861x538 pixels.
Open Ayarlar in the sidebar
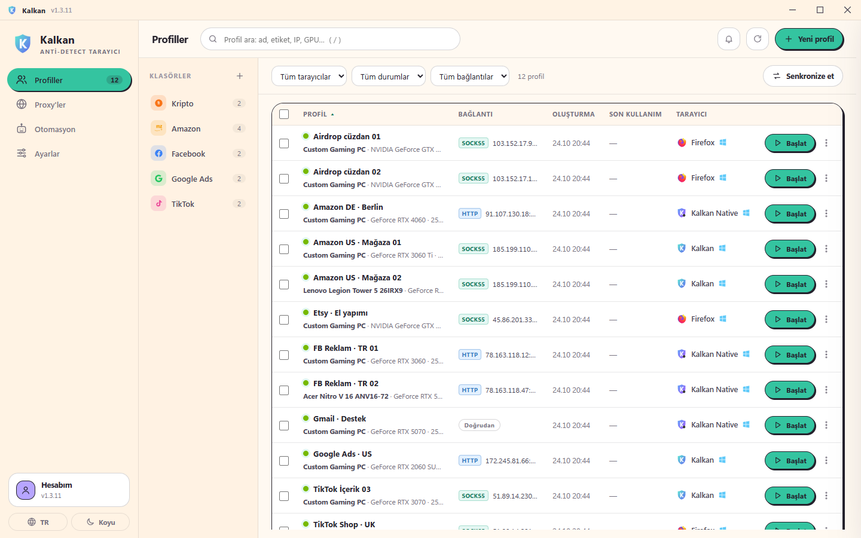pos(69,154)
